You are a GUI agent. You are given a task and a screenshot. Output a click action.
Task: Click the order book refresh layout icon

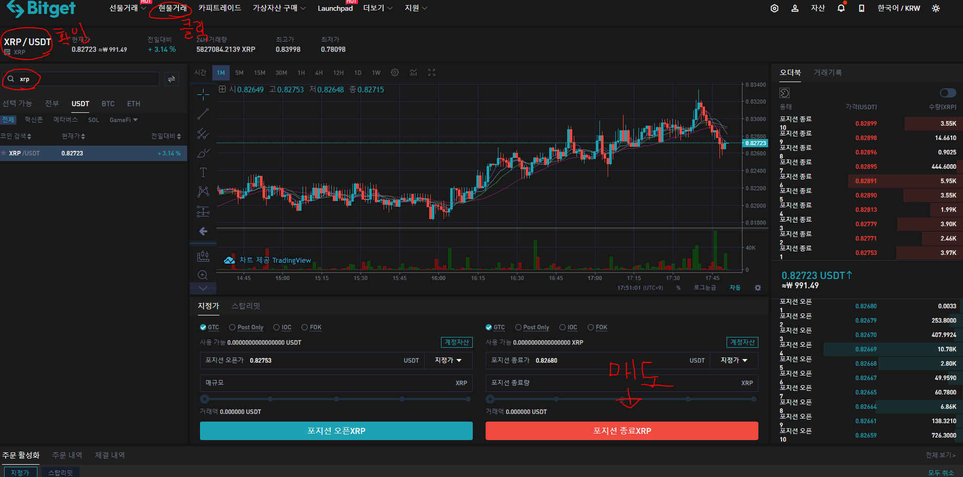point(785,93)
